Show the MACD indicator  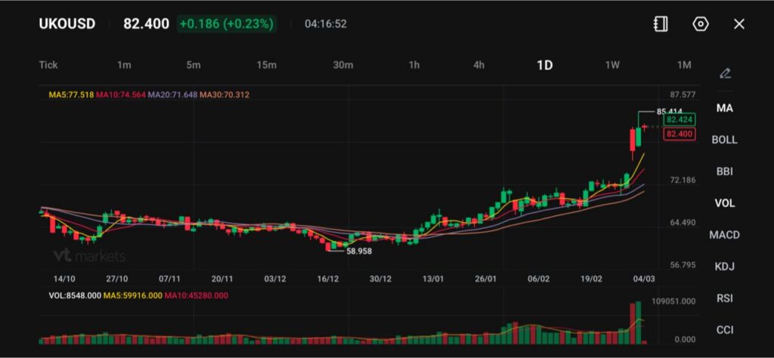coord(724,235)
